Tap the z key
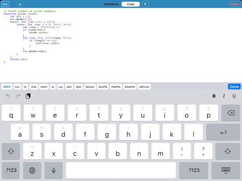242x181 pixels. coord(32,151)
